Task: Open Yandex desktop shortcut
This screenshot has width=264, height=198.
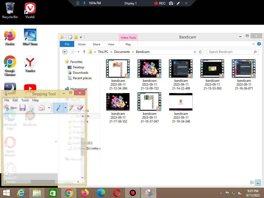Action: (x=30, y=64)
